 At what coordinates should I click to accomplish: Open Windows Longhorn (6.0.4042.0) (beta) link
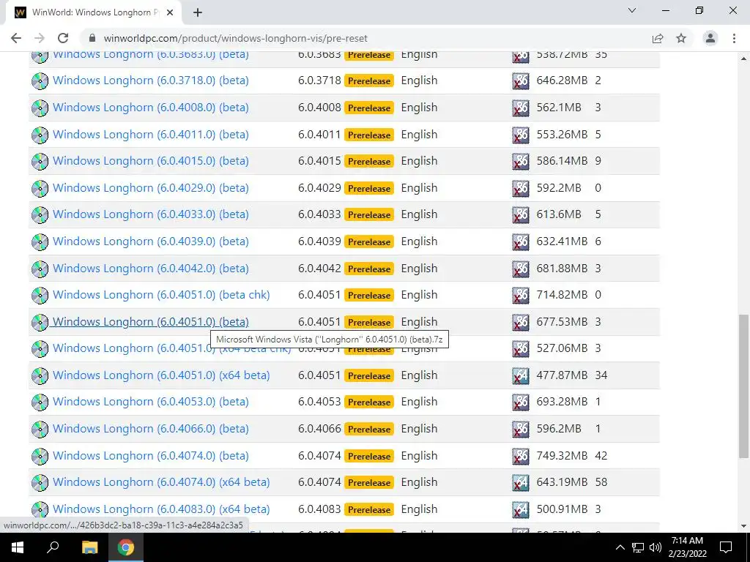(151, 268)
